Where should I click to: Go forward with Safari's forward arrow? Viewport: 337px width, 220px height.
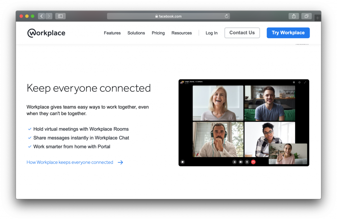coord(49,16)
